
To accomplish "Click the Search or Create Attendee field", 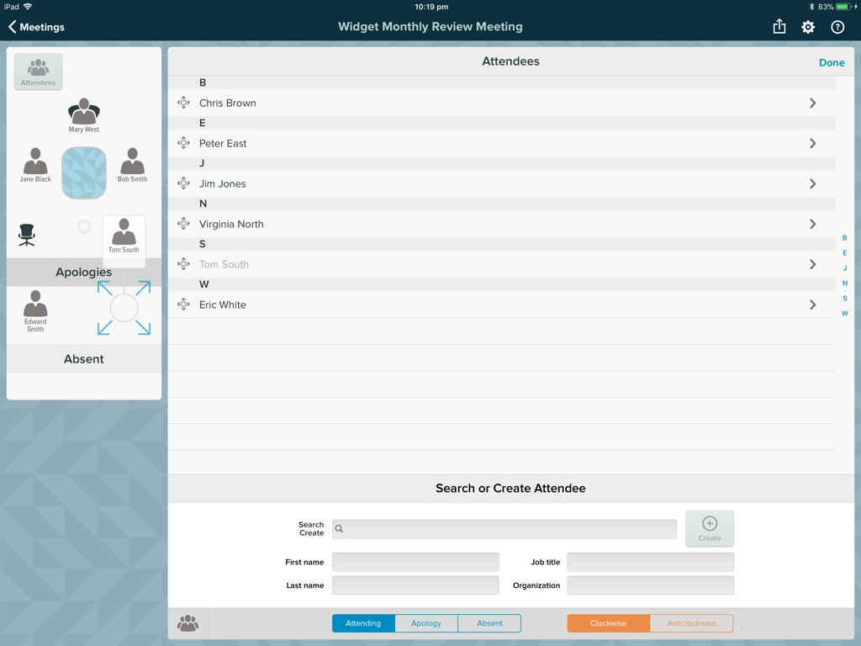I will tap(504, 528).
